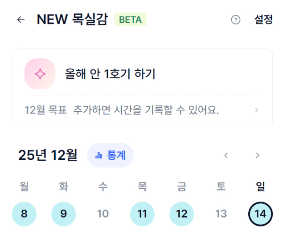
Task: Click the pink sparkle goal icon
Action: click(x=40, y=74)
